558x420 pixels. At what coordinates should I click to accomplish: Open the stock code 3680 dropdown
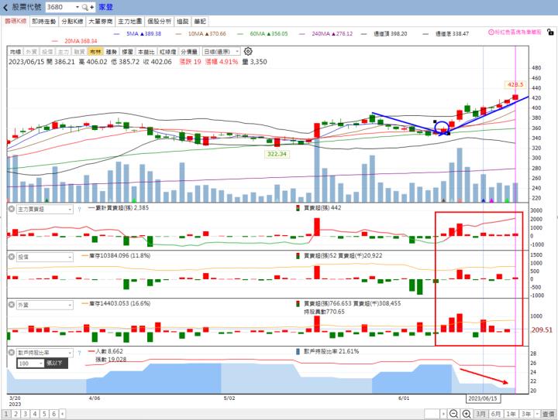(77, 7)
